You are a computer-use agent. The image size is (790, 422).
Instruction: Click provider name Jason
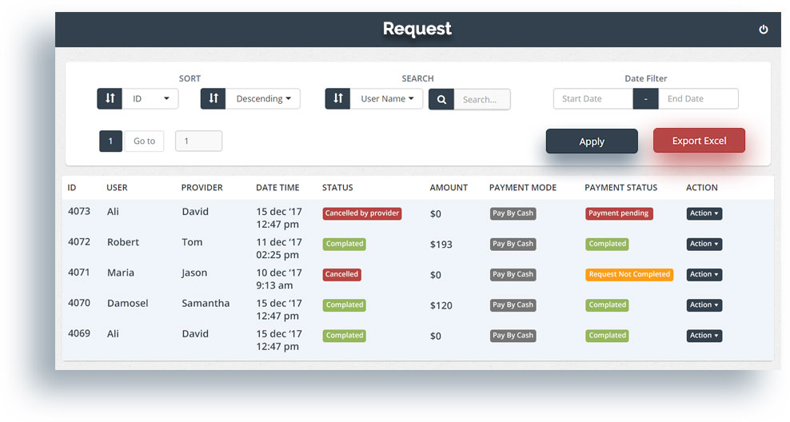click(x=194, y=273)
